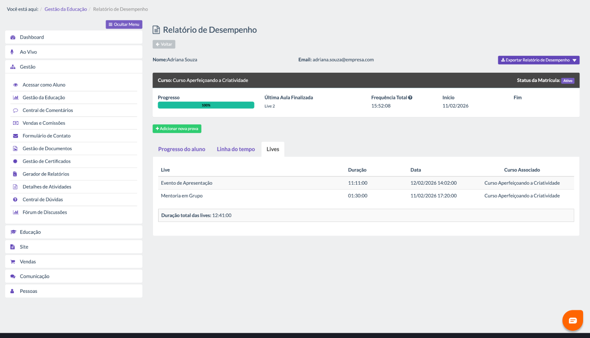Click the Adicionar nova prova button

tap(177, 129)
